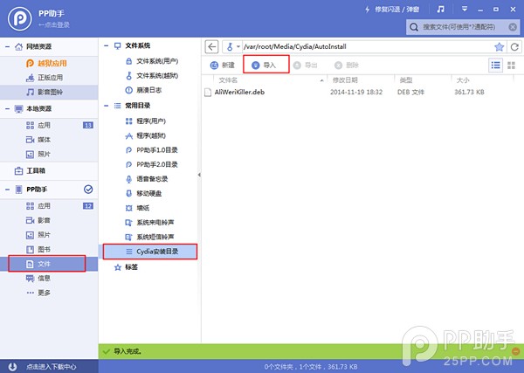Click 导入 import button

265,64
